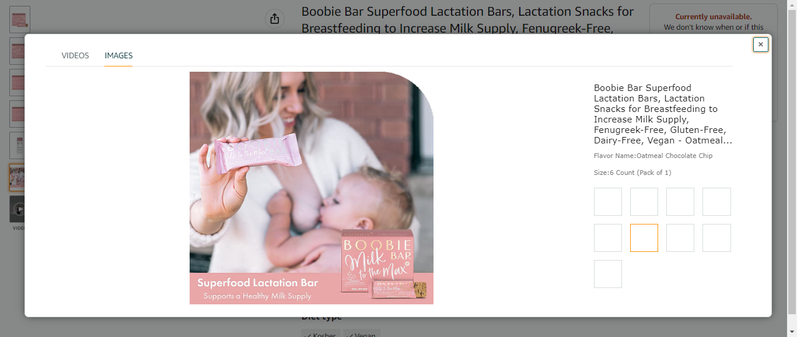Select the IMAGES tab
Viewport: 797px width, 337px height.
coord(118,56)
